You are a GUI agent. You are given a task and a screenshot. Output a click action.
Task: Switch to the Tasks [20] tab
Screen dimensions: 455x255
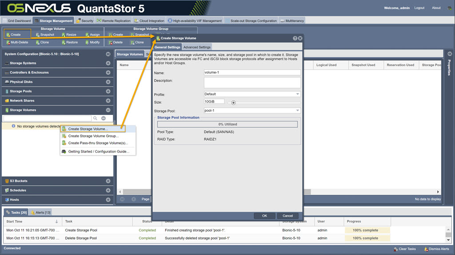(16, 212)
